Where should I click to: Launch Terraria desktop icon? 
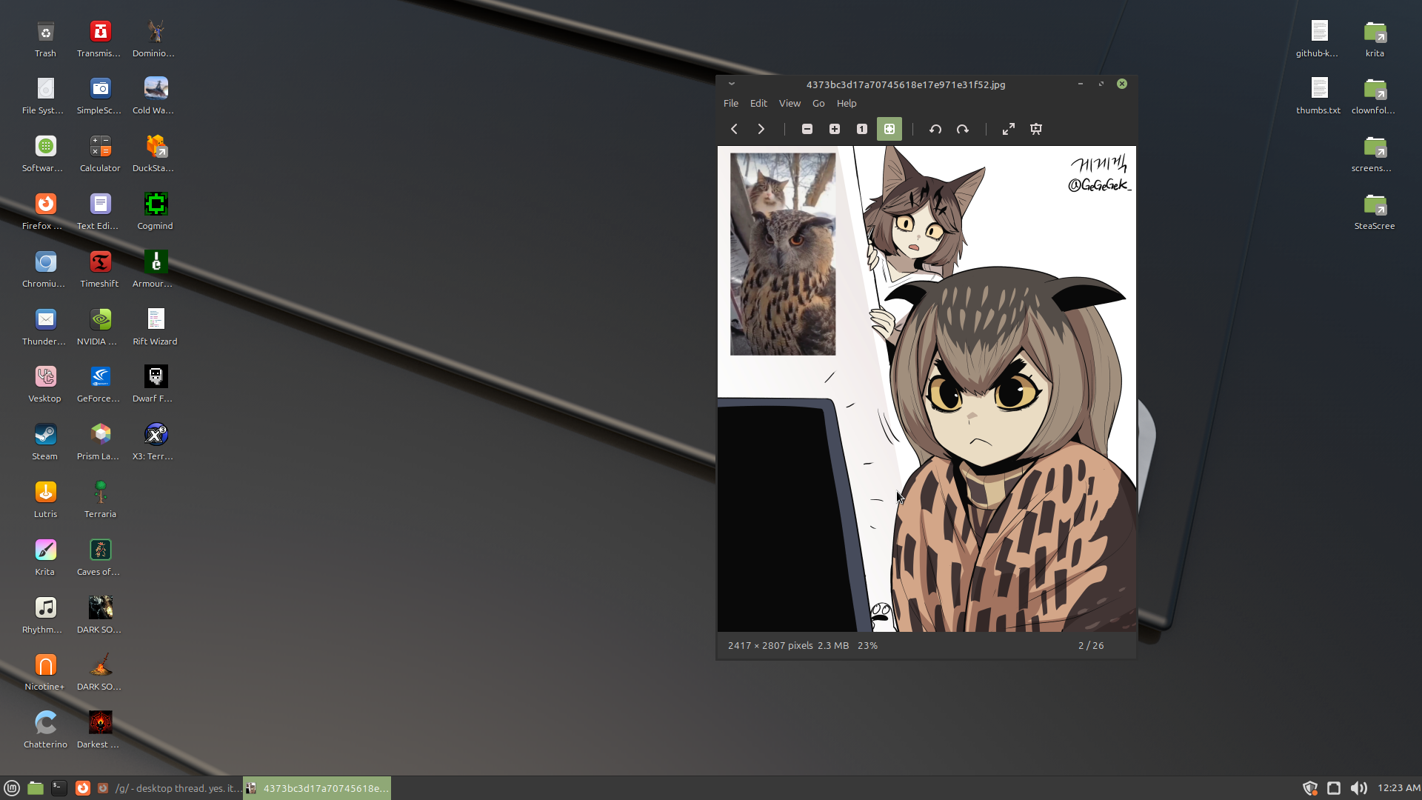100,500
